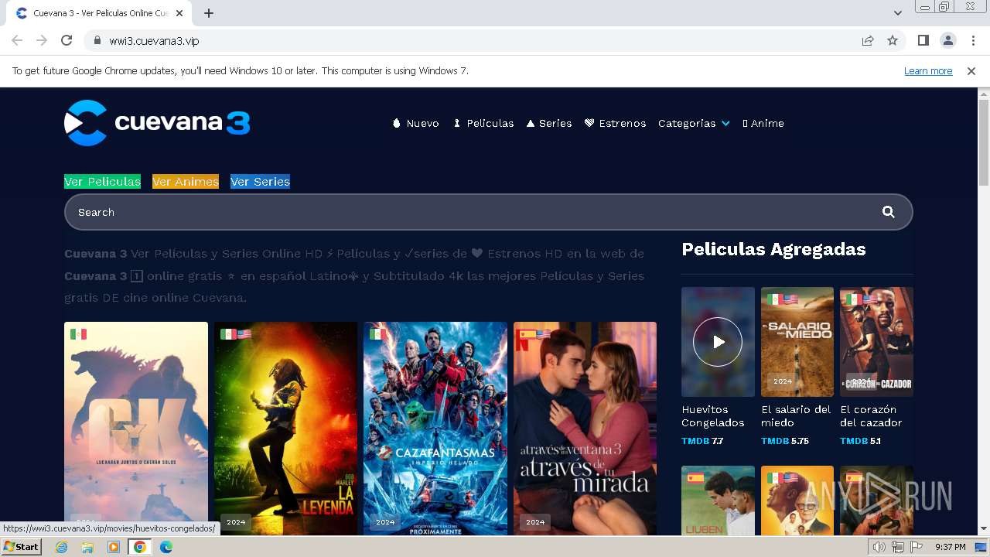This screenshot has height=557, width=990.
Task: Play the Huevitos Congelados thumbnail
Action: [x=718, y=342]
